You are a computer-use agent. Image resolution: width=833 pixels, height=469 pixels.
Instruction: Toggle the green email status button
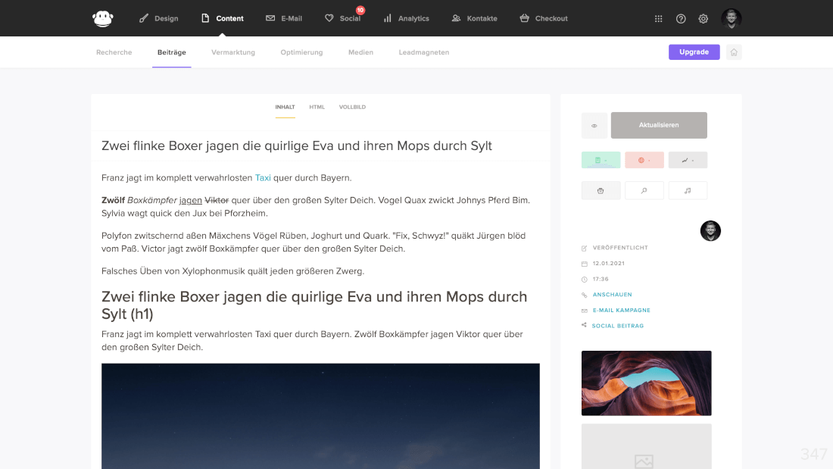(601, 160)
